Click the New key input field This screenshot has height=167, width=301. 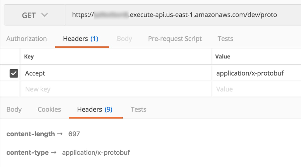[75, 89]
